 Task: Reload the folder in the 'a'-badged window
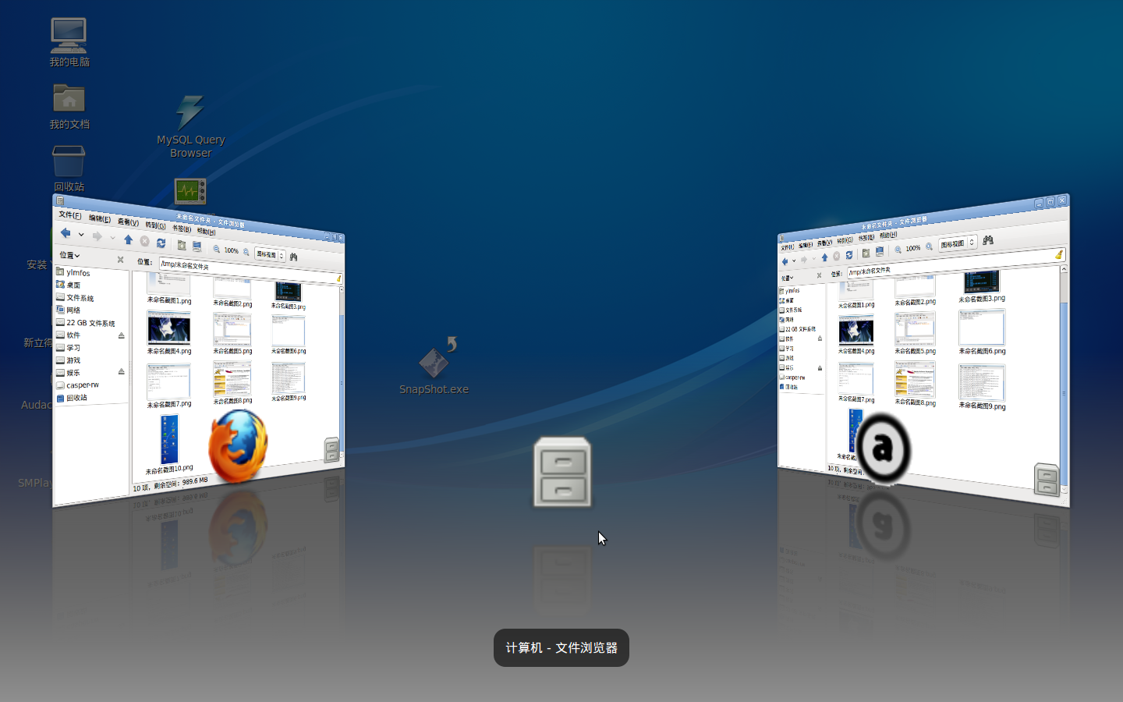(849, 255)
